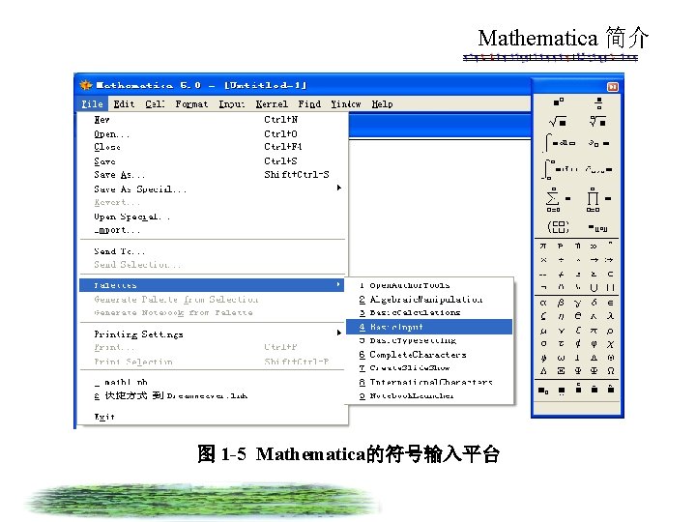Insert the union symbol ∪
Image resolution: width=696 pixels, height=522 pixels.
coord(594,288)
